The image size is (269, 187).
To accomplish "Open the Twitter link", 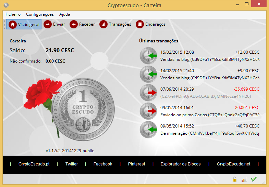I will pos(72,164).
